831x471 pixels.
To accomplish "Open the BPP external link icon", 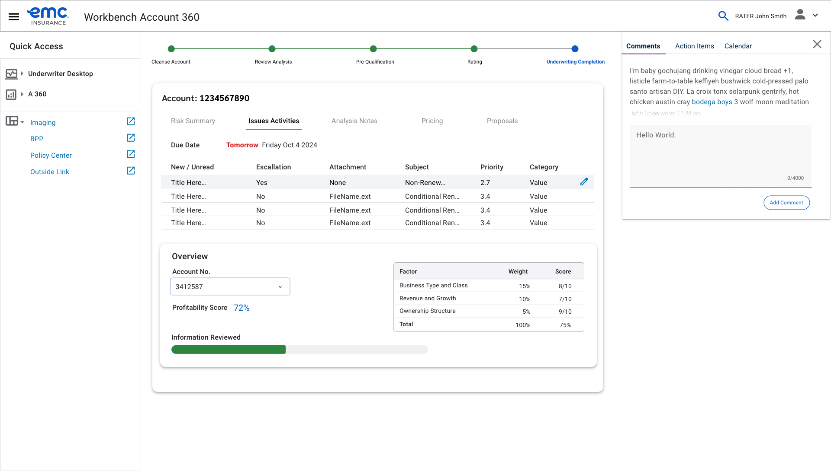I will 130,138.
